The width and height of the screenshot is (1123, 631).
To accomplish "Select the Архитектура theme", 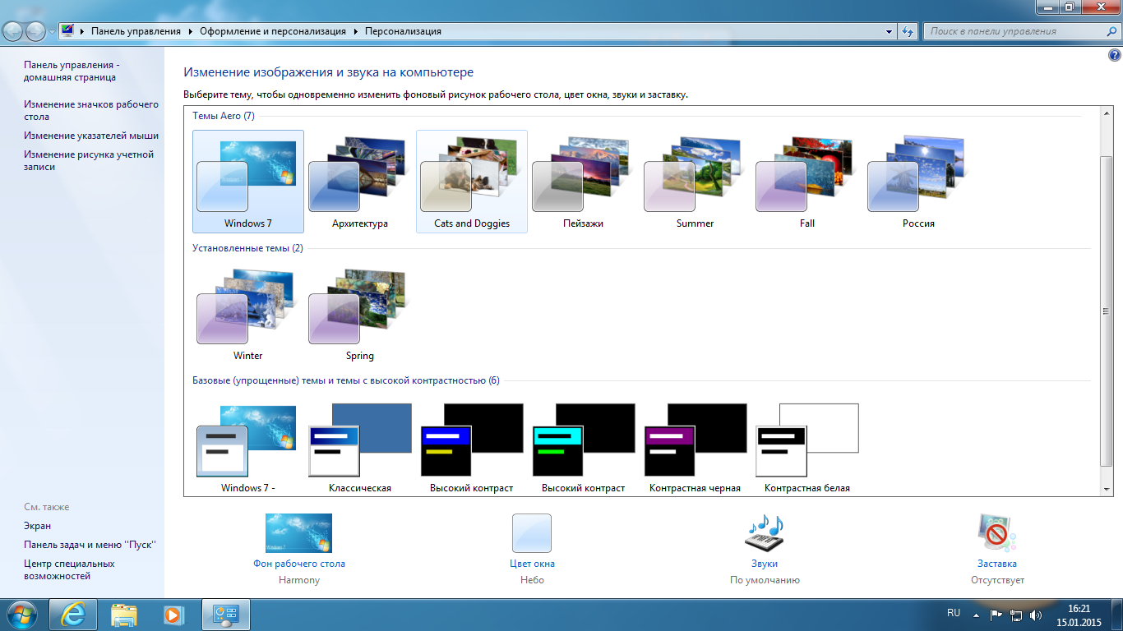I will click(360, 182).
